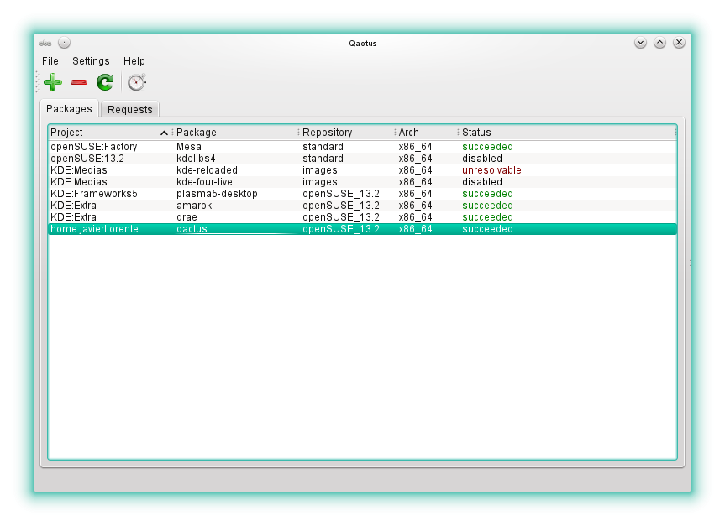The image size is (725, 526).
Task: Sort by the Status column header
Action: click(x=568, y=133)
